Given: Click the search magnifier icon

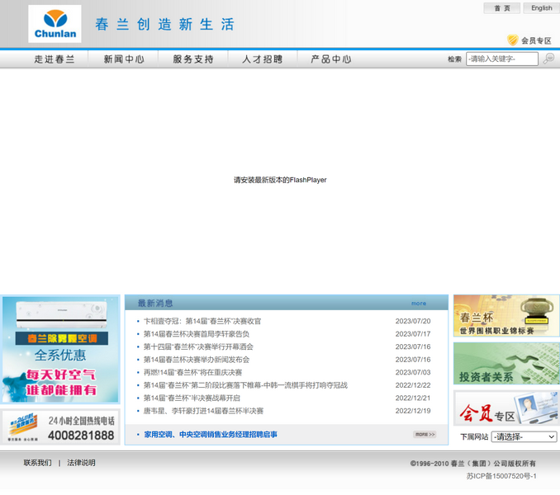Looking at the screenshot, I should tap(548, 59).
